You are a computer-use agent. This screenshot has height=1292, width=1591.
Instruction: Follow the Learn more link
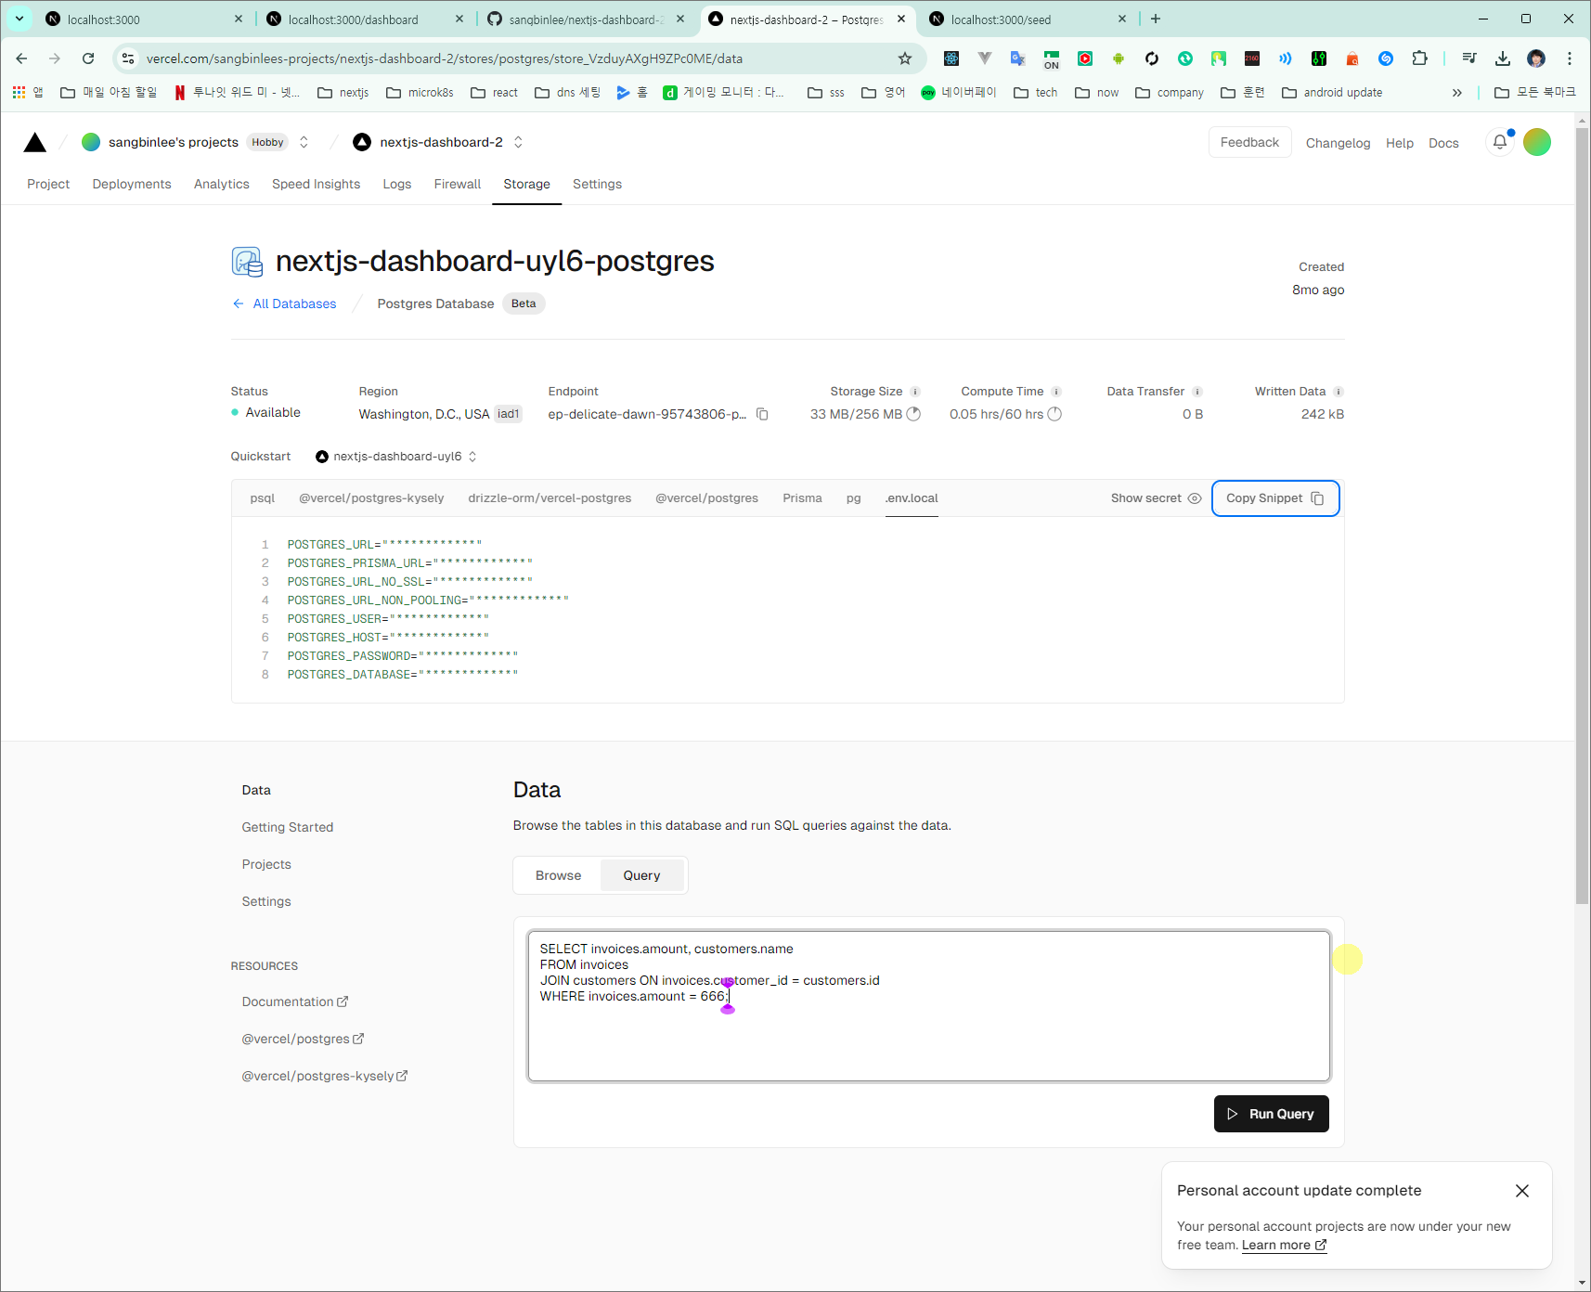(1285, 1246)
